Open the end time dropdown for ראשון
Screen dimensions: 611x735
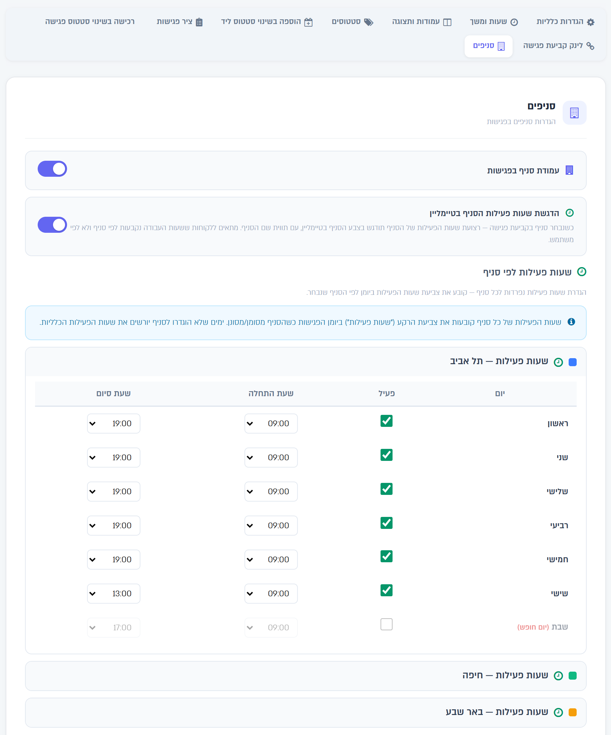point(114,424)
